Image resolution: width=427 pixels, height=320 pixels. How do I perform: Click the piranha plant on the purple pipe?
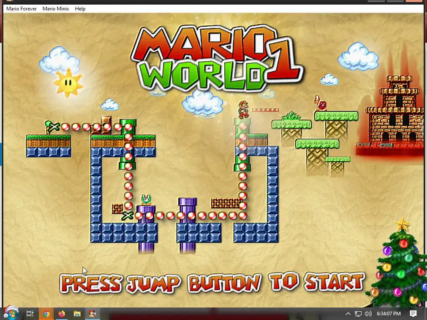[x=146, y=200]
